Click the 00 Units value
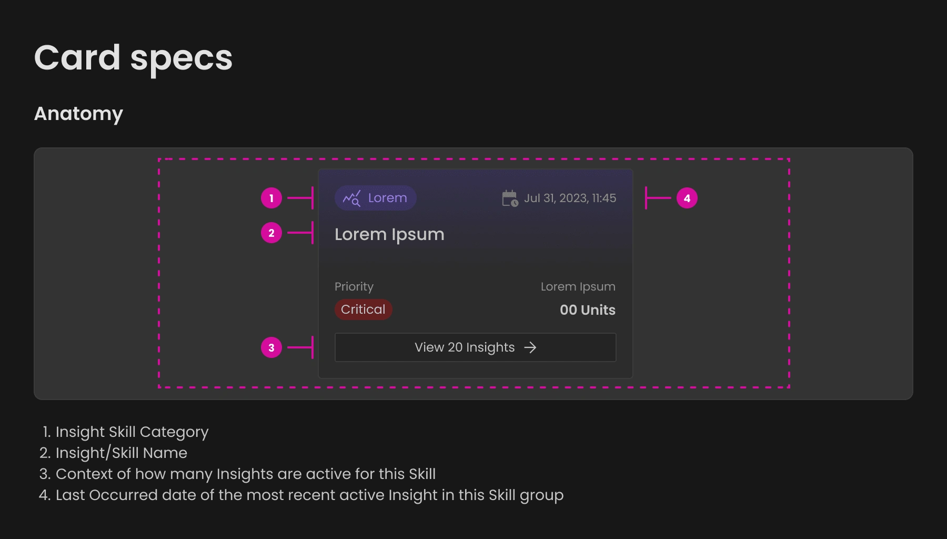Viewport: 947px width, 539px height. (587, 310)
